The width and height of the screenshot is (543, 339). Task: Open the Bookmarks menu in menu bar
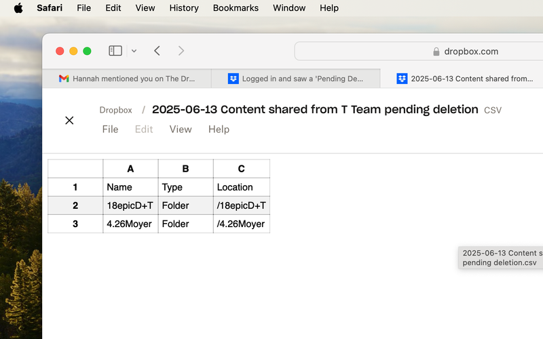(x=236, y=8)
